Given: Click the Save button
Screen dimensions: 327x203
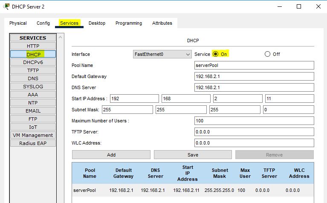Looking at the screenshot, I should coord(193,155).
